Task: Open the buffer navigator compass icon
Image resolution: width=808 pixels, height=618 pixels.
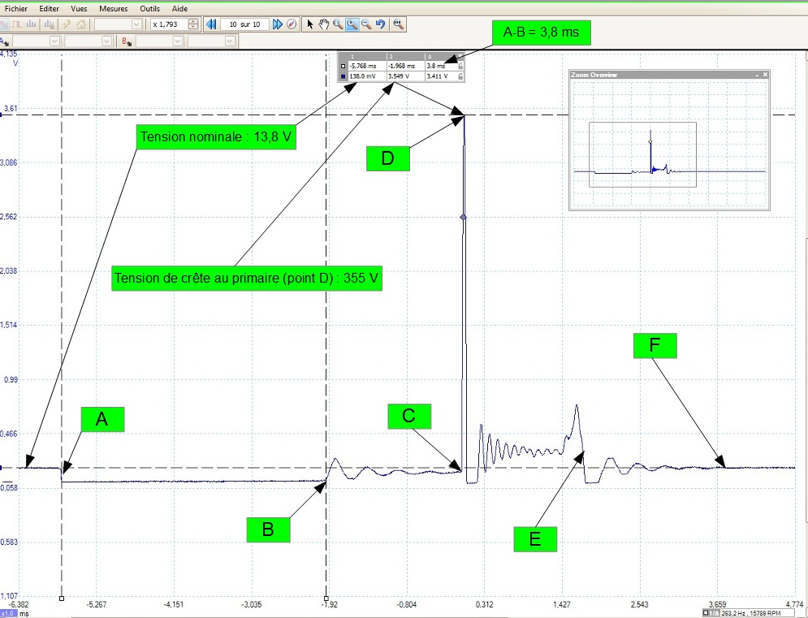Action: click(x=290, y=24)
